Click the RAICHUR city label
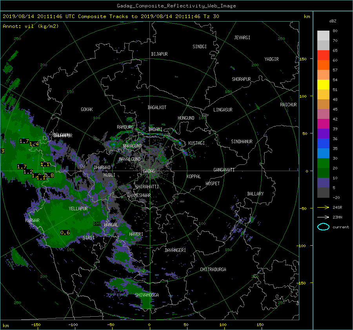353x330 pixels. (x=288, y=105)
